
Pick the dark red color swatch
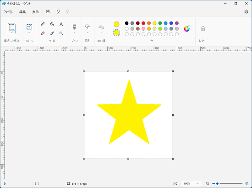point(138,23)
